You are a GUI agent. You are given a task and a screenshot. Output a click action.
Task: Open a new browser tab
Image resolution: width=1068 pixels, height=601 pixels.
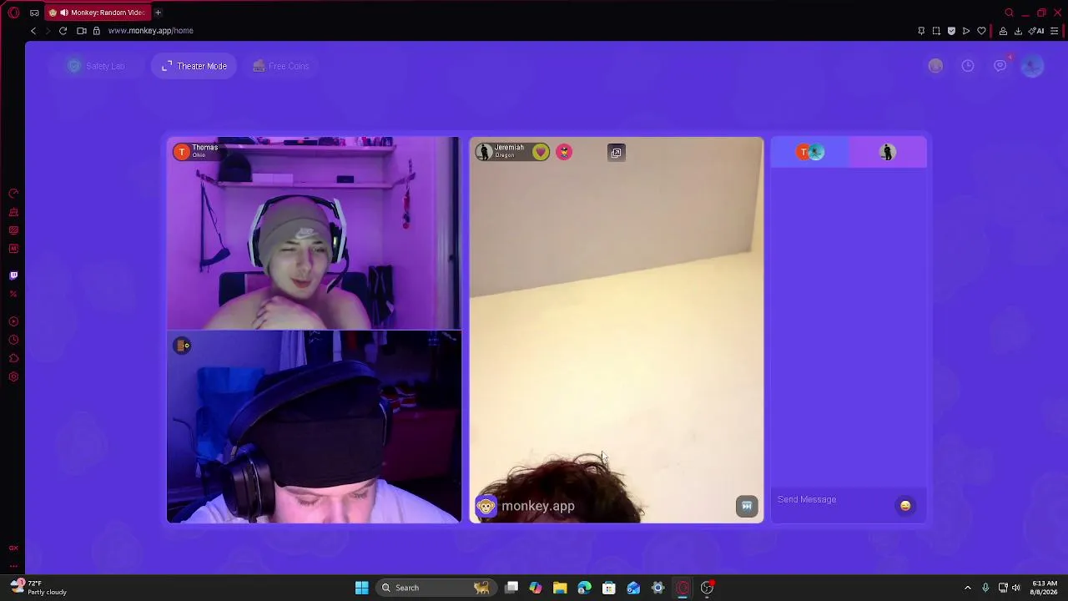click(x=158, y=13)
